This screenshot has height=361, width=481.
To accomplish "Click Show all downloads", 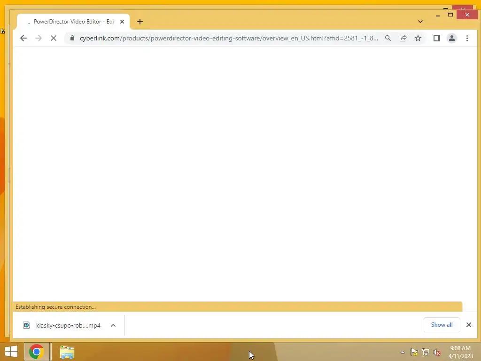I will (442, 325).
